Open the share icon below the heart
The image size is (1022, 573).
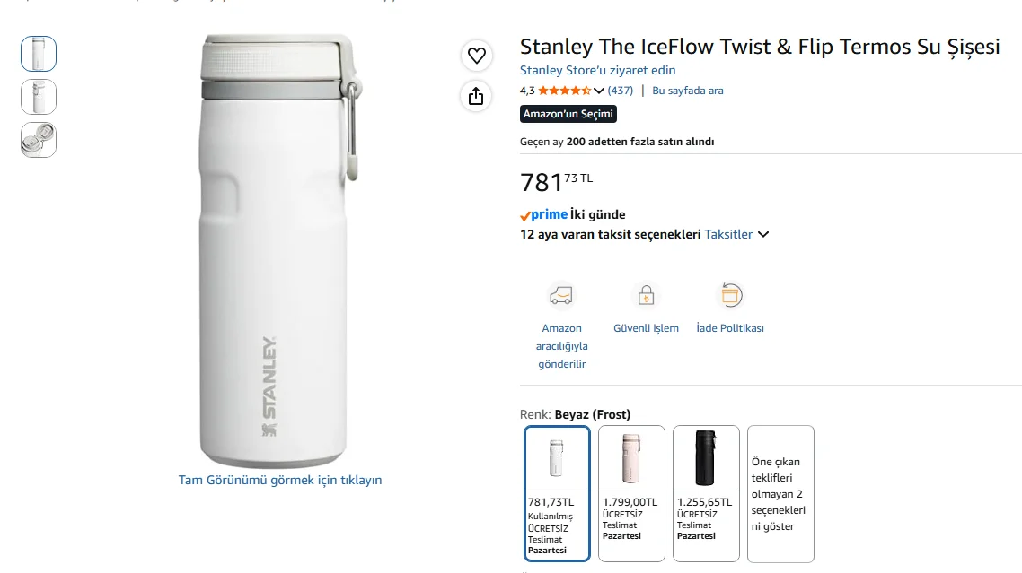coord(477,96)
